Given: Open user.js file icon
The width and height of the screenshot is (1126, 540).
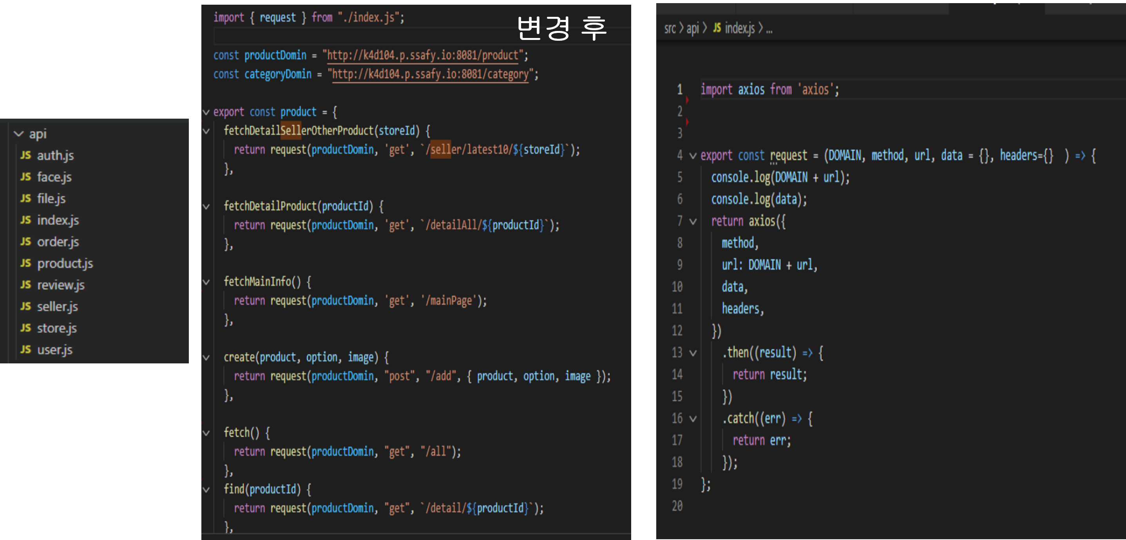Looking at the screenshot, I should tap(26, 350).
